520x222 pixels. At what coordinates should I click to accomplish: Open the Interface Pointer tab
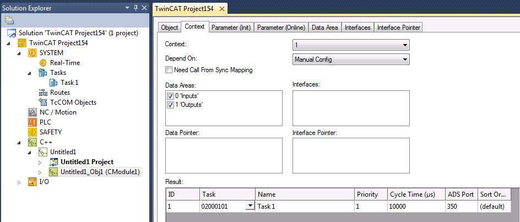[x=399, y=28]
